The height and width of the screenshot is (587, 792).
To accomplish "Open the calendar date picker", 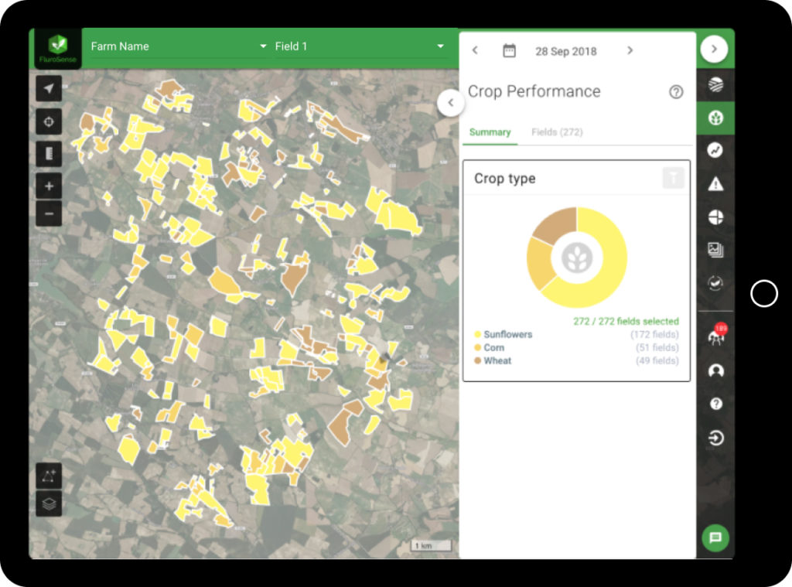I will pyautogui.click(x=509, y=50).
